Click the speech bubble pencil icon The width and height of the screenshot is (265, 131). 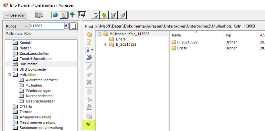pos(122,15)
